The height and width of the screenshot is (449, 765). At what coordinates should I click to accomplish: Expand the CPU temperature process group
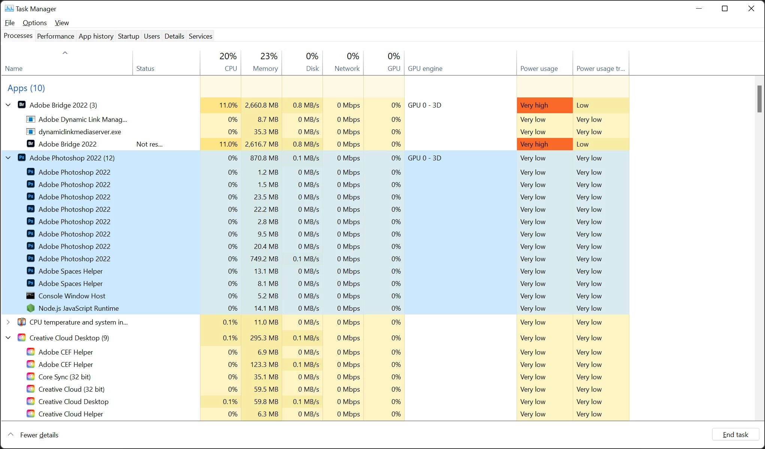click(x=8, y=322)
